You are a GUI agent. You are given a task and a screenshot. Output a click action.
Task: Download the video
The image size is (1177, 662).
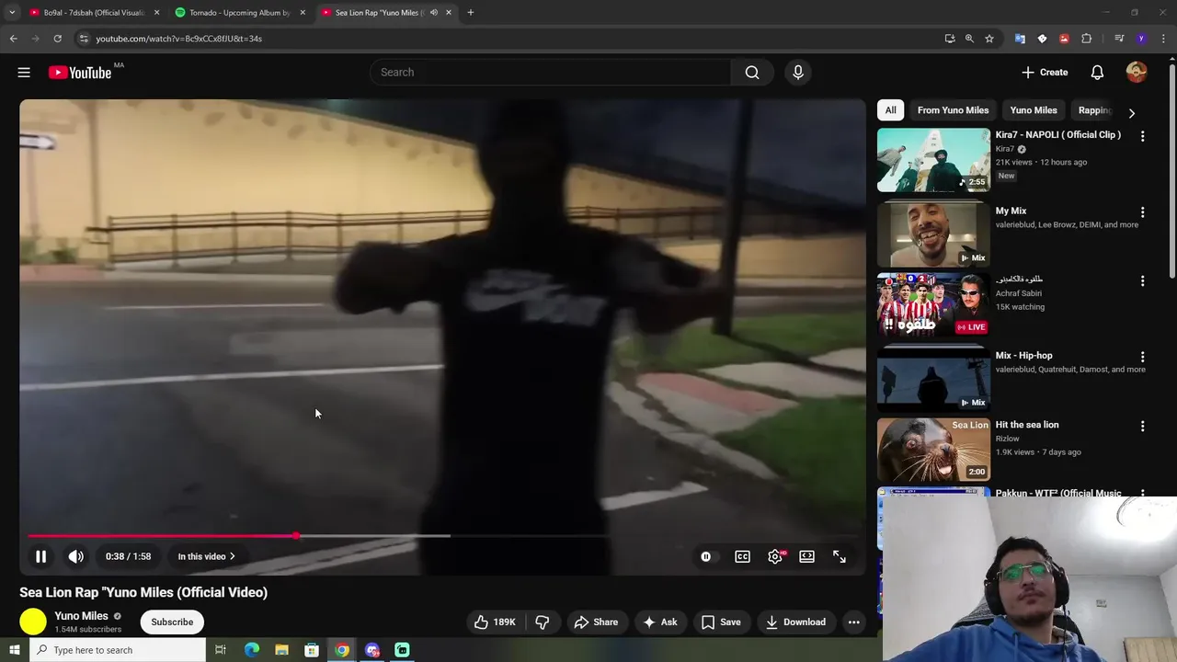pos(795,622)
